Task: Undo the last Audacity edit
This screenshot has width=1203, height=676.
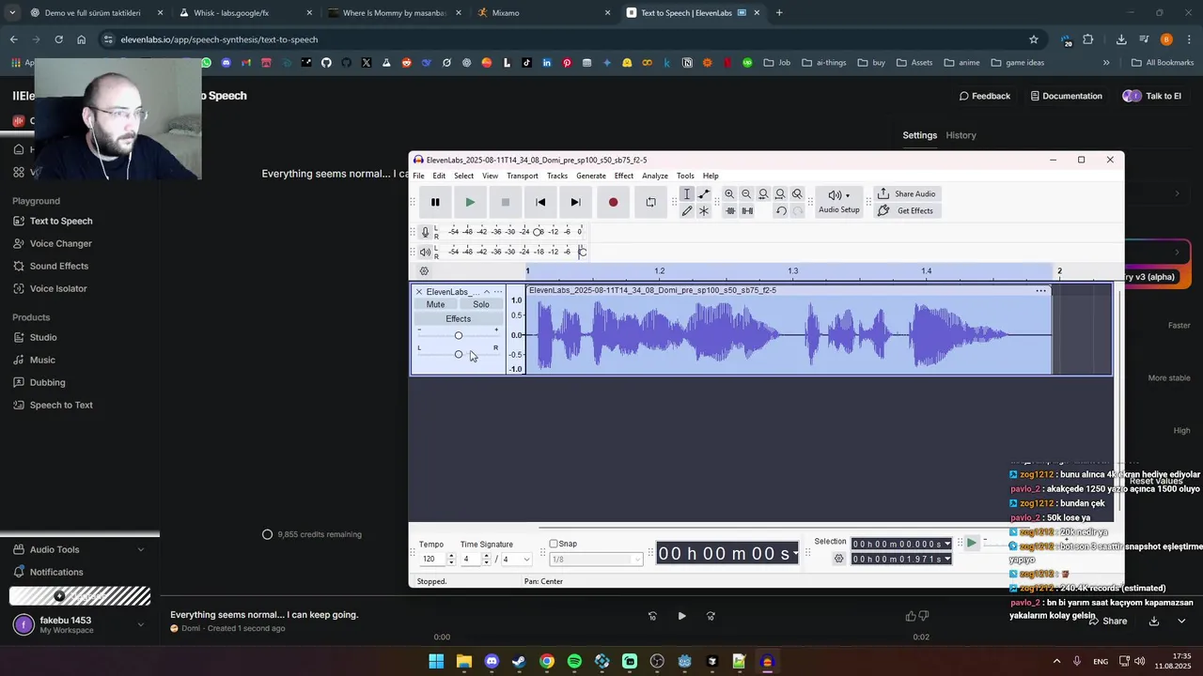Action: (781, 210)
